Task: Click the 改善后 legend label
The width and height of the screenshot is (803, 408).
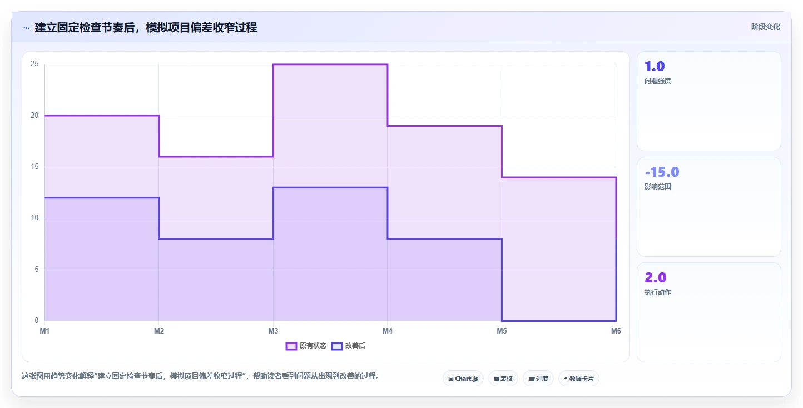Action: (x=355, y=346)
